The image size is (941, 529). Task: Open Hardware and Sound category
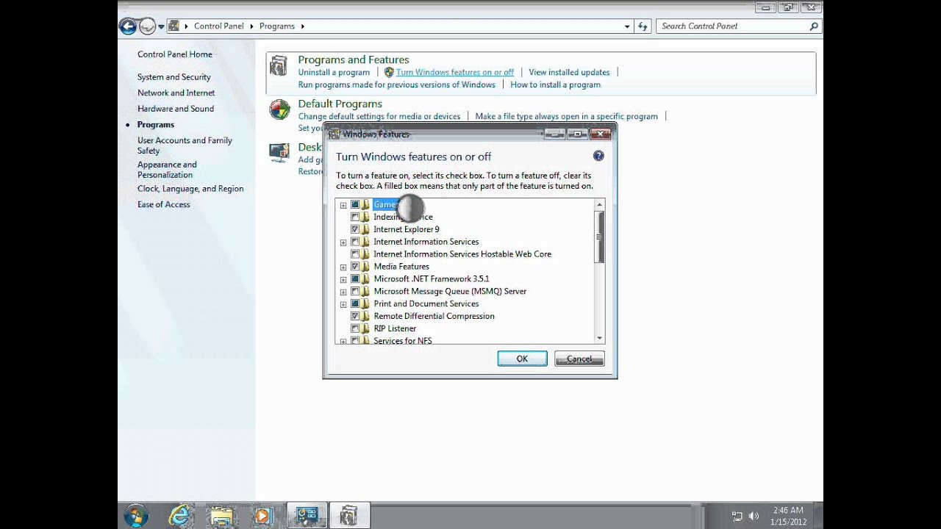(x=176, y=109)
